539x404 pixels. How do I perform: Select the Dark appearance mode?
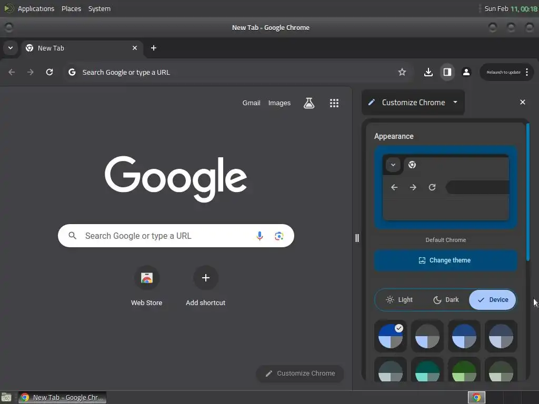point(446,299)
